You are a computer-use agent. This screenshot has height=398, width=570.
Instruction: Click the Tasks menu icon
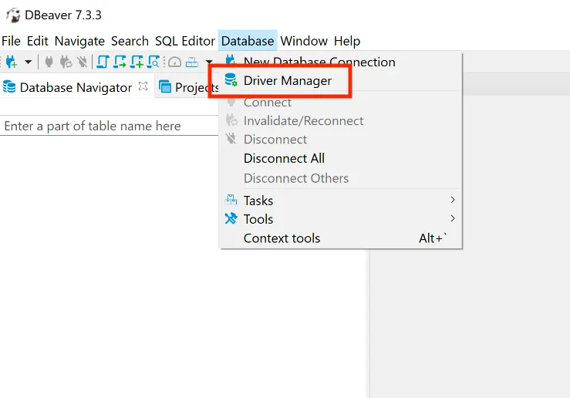tap(231, 200)
